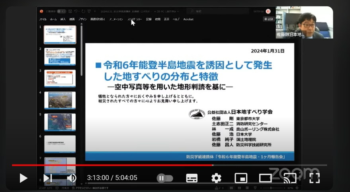Select slide 2 thumbnail

(x=60, y=56)
